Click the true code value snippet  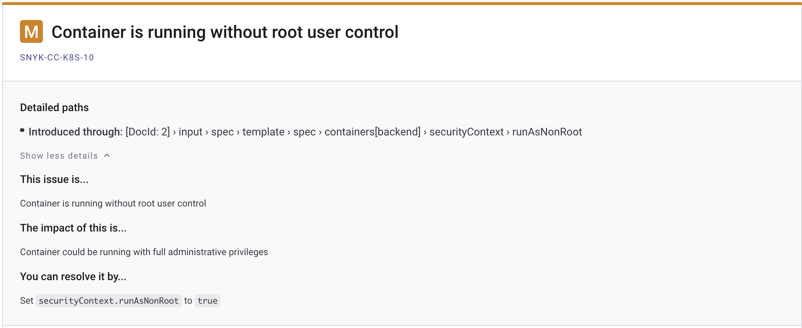tap(207, 300)
